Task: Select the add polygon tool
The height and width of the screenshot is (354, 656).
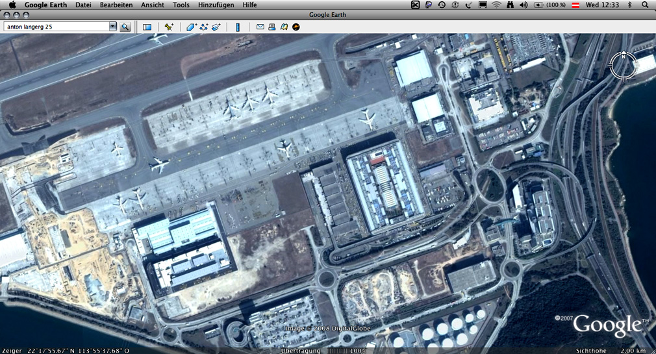Action: (x=191, y=27)
